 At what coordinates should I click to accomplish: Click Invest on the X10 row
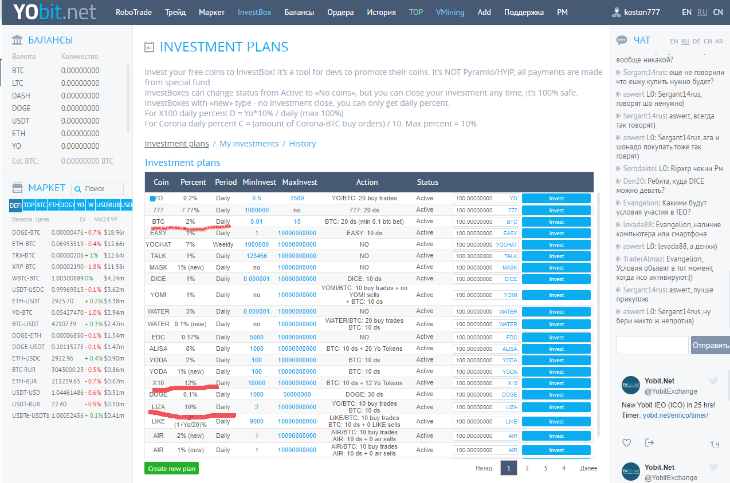click(x=556, y=383)
